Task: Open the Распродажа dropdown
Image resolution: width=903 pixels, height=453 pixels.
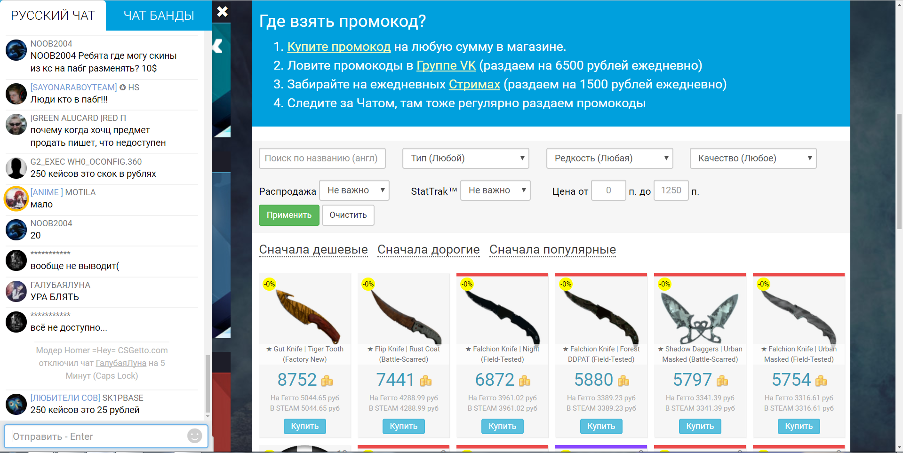Action: (x=354, y=191)
